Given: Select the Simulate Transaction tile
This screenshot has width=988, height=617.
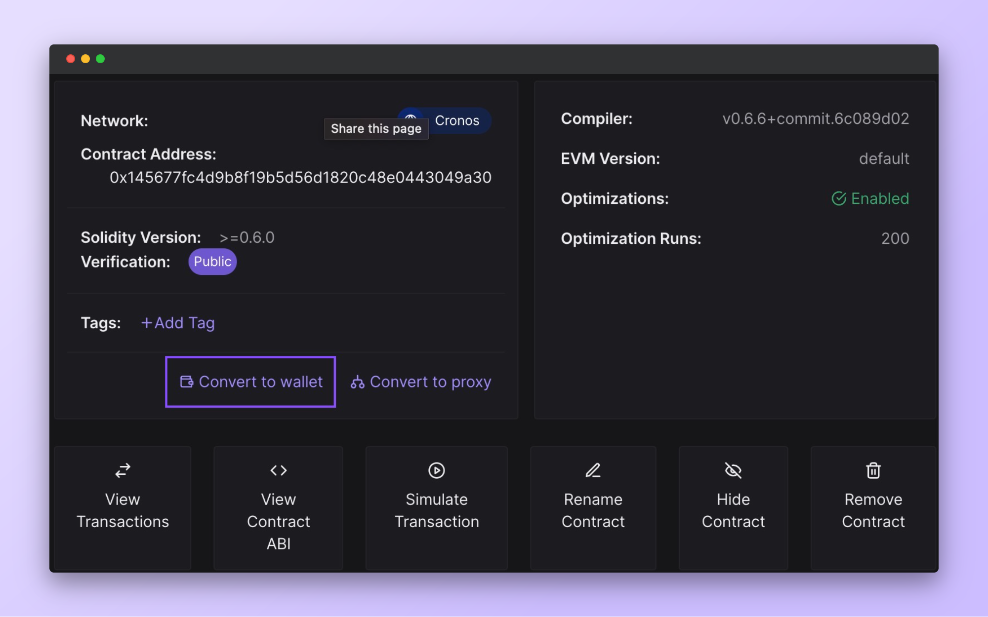Looking at the screenshot, I should coord(436,508).
